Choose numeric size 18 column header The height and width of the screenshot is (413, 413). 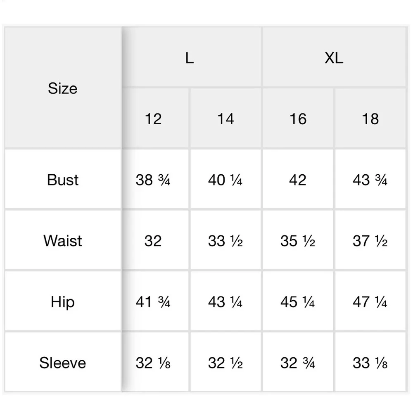coord(370,118)
